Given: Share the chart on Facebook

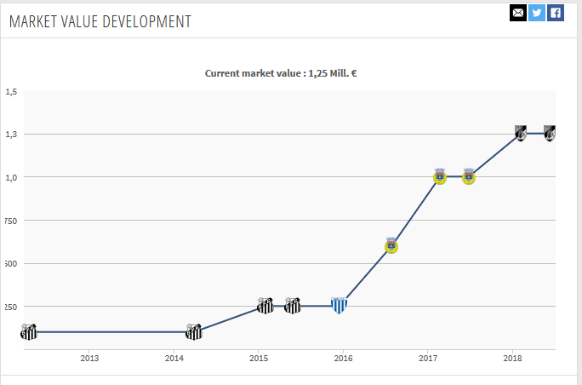Looking at the screenshot, I should [556, 12].
